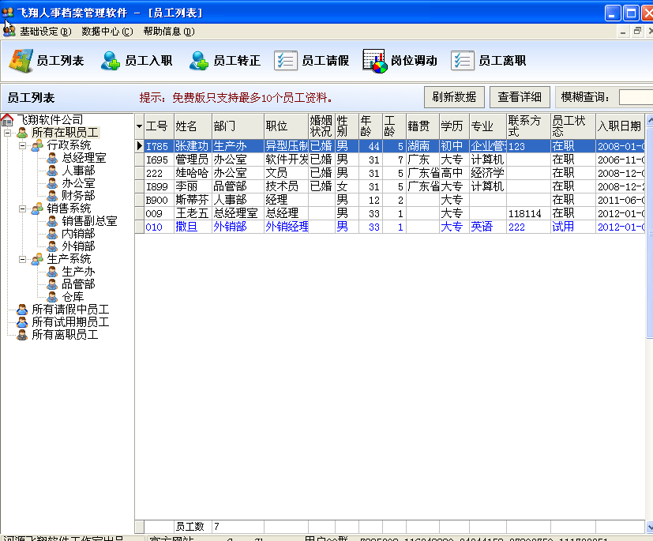
Task: Select the 所有离职员工 tree item
Action: pyautogui.click(x=65, y=335)
